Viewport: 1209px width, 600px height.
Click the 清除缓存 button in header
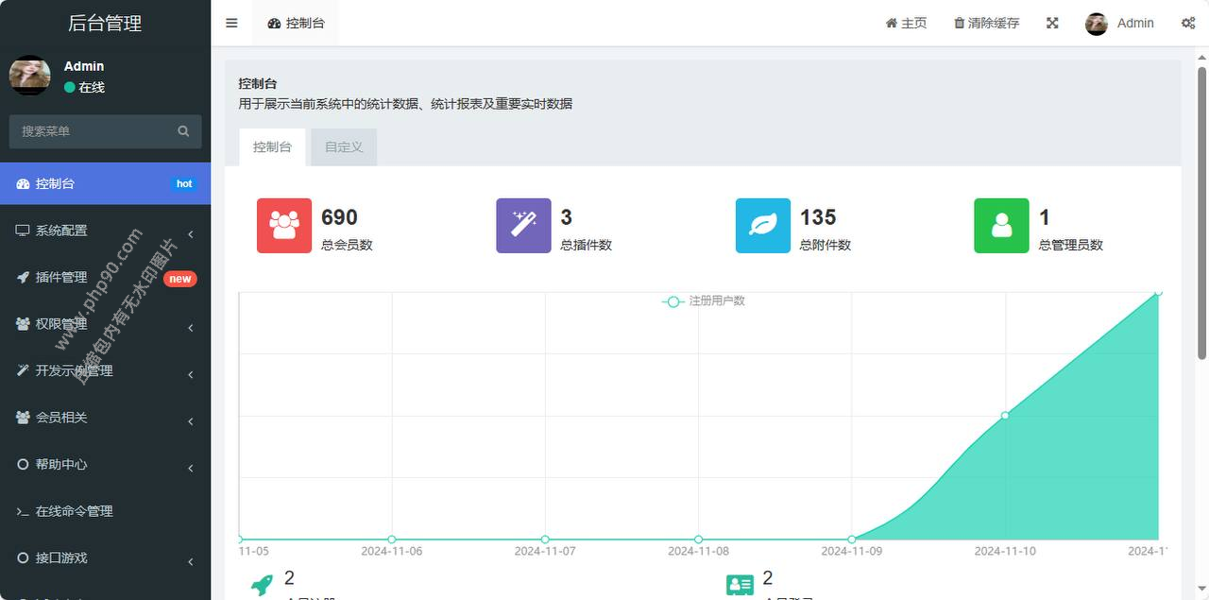point(986,24)
